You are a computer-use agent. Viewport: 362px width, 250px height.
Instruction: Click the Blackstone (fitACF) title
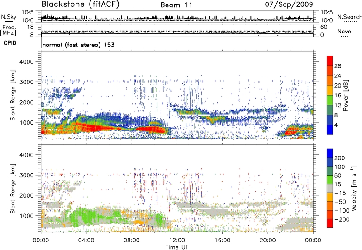pos(80,5)
